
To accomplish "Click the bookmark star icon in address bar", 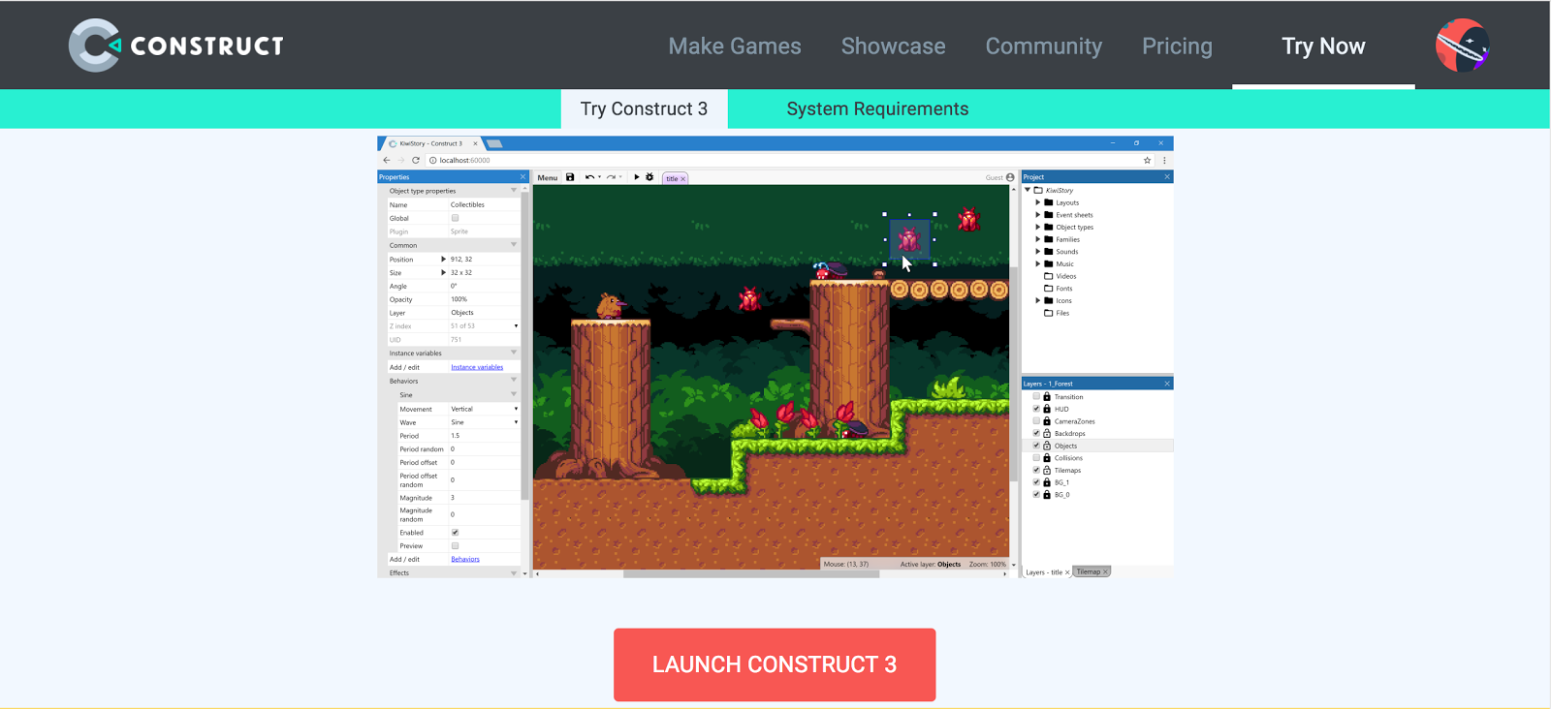I will [1147, 160].
